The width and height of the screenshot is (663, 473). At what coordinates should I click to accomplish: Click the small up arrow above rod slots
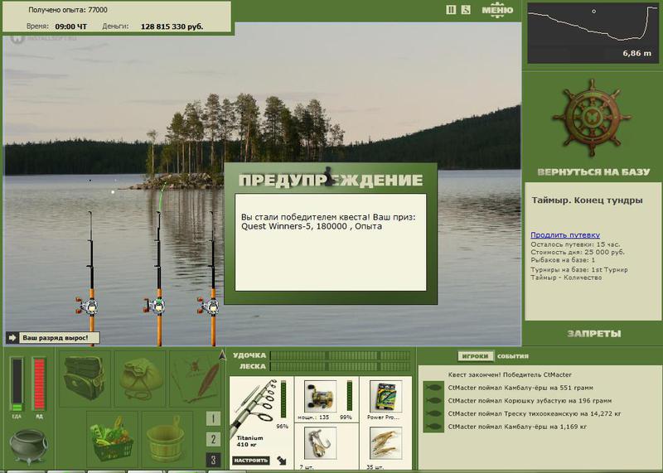(x=222, y=355)
